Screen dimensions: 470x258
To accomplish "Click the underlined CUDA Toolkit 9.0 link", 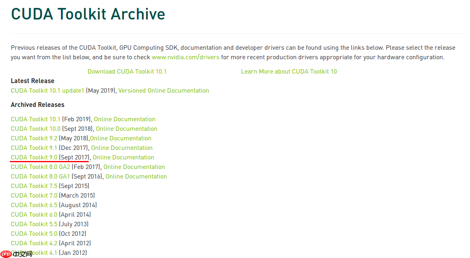I will [x=34, y=157].
